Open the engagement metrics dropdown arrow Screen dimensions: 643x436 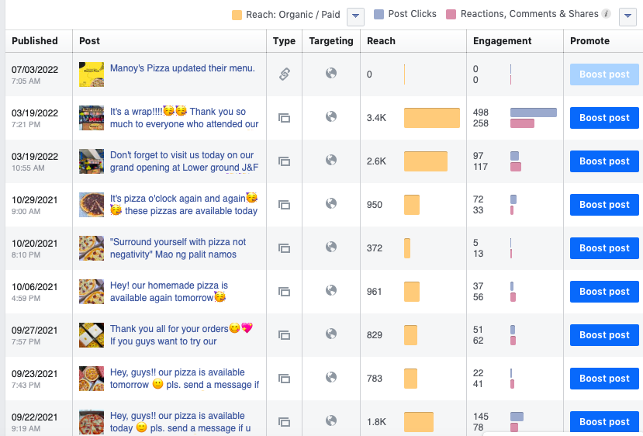pyautogui.click(x=627, y=16)
